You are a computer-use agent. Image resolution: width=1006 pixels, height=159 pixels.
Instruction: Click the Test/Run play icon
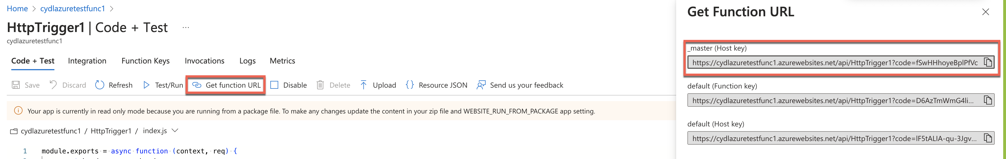(146, 85)
